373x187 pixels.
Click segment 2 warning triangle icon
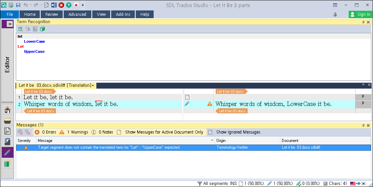click(x=210, y=104)
